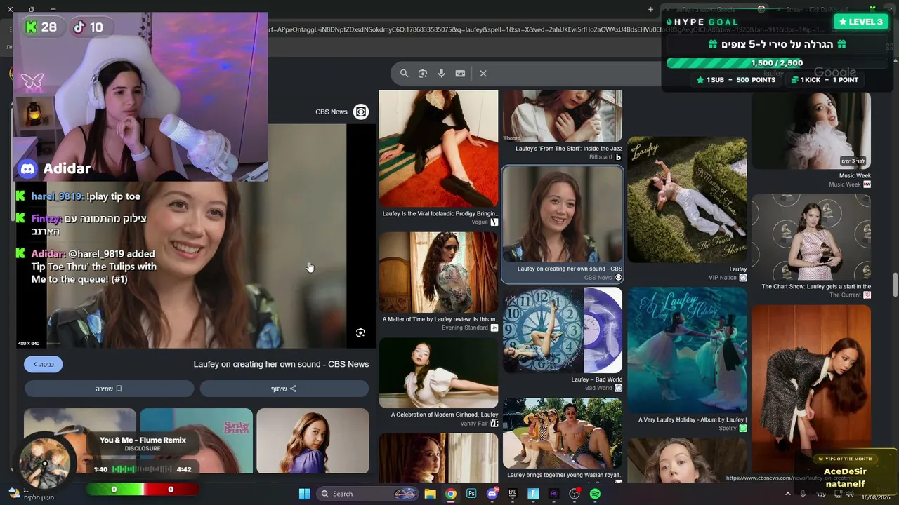Click the date 16/08/2026 on the taskbar
Viewport: 899px width, 505px height.
tap(875, 497)
